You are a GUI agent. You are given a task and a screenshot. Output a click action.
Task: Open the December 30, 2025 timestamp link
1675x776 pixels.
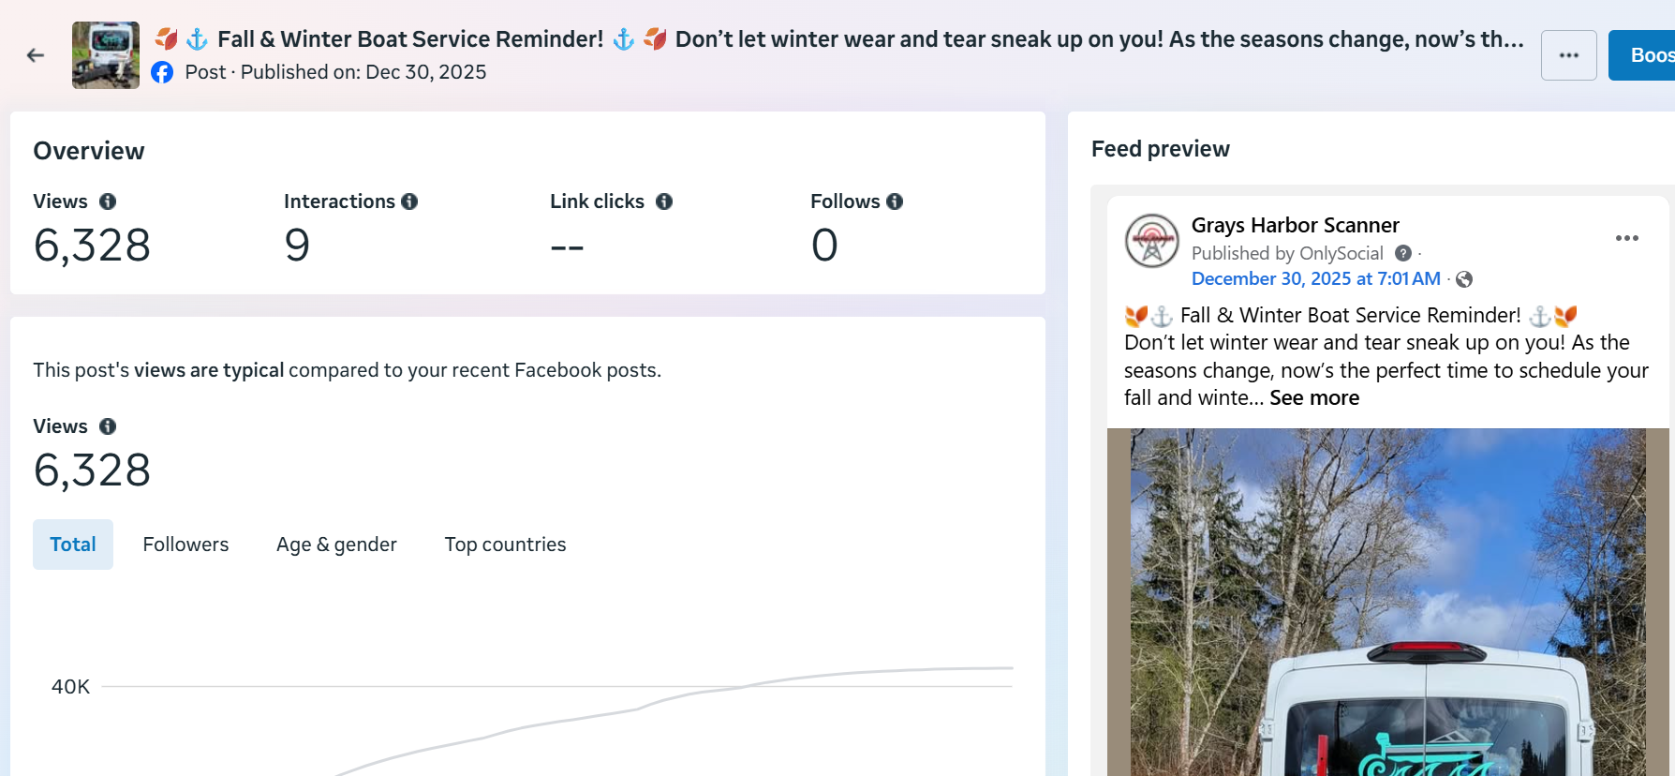tap(1315, 279)
